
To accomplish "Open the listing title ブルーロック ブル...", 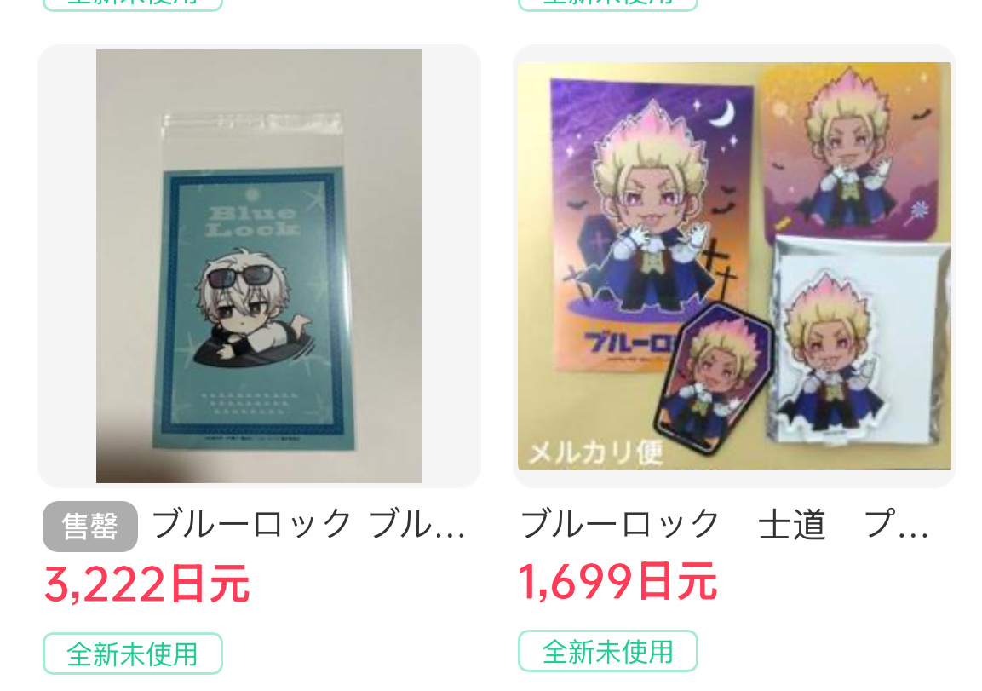I will [x=309, y=525].
